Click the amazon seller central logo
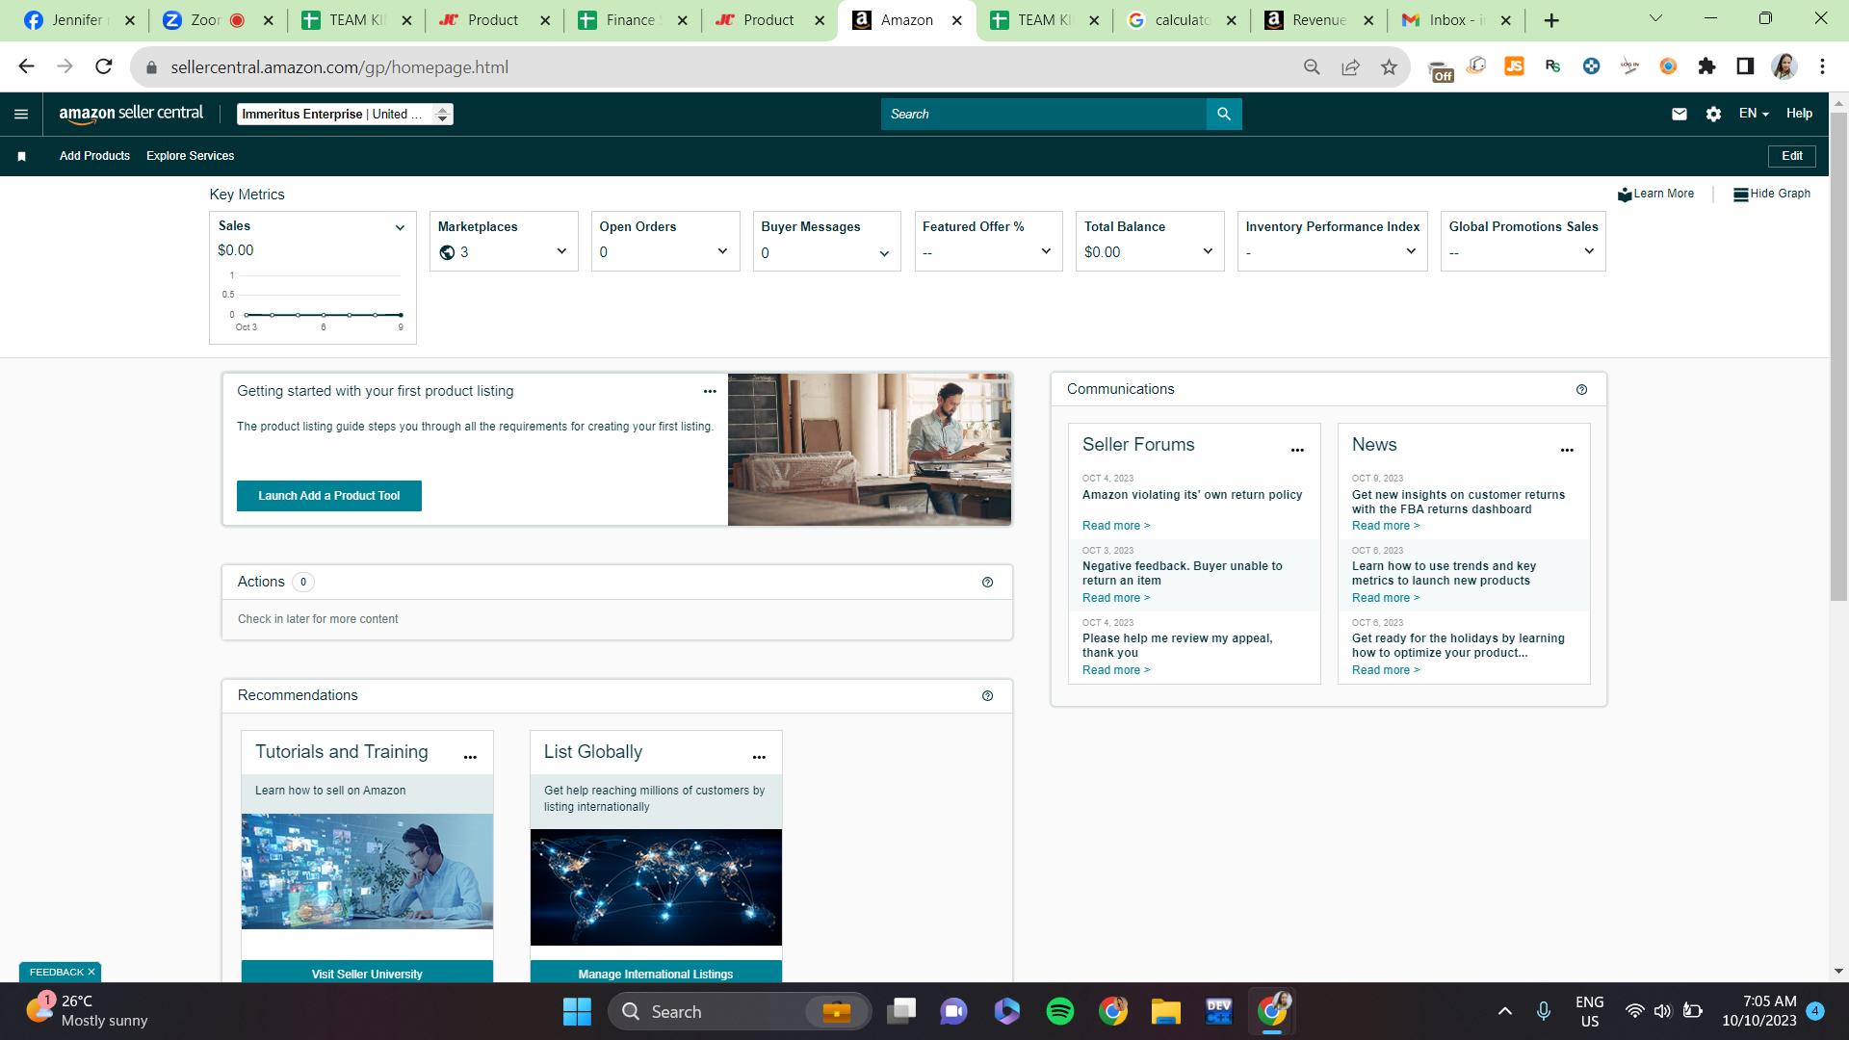The height and width of the screenshot is (1040, 1849). (x=131, y=114)
